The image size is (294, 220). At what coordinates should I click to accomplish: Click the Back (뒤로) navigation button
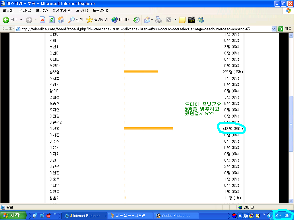pos(10,20)
